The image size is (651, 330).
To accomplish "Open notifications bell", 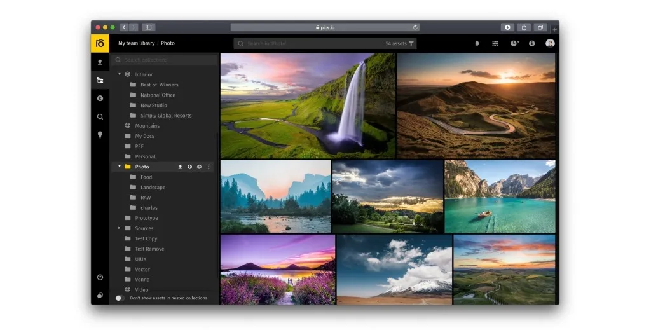I will [x=477, y=43].
